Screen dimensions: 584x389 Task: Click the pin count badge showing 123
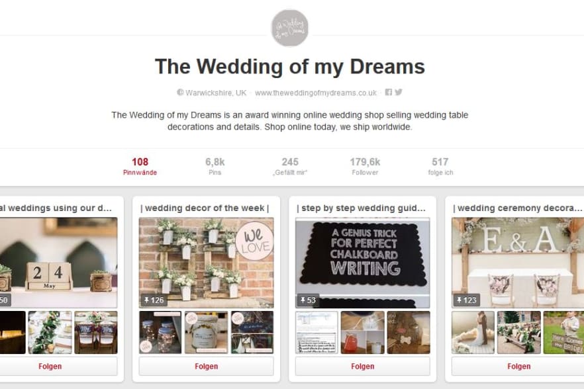click(466, 300)
